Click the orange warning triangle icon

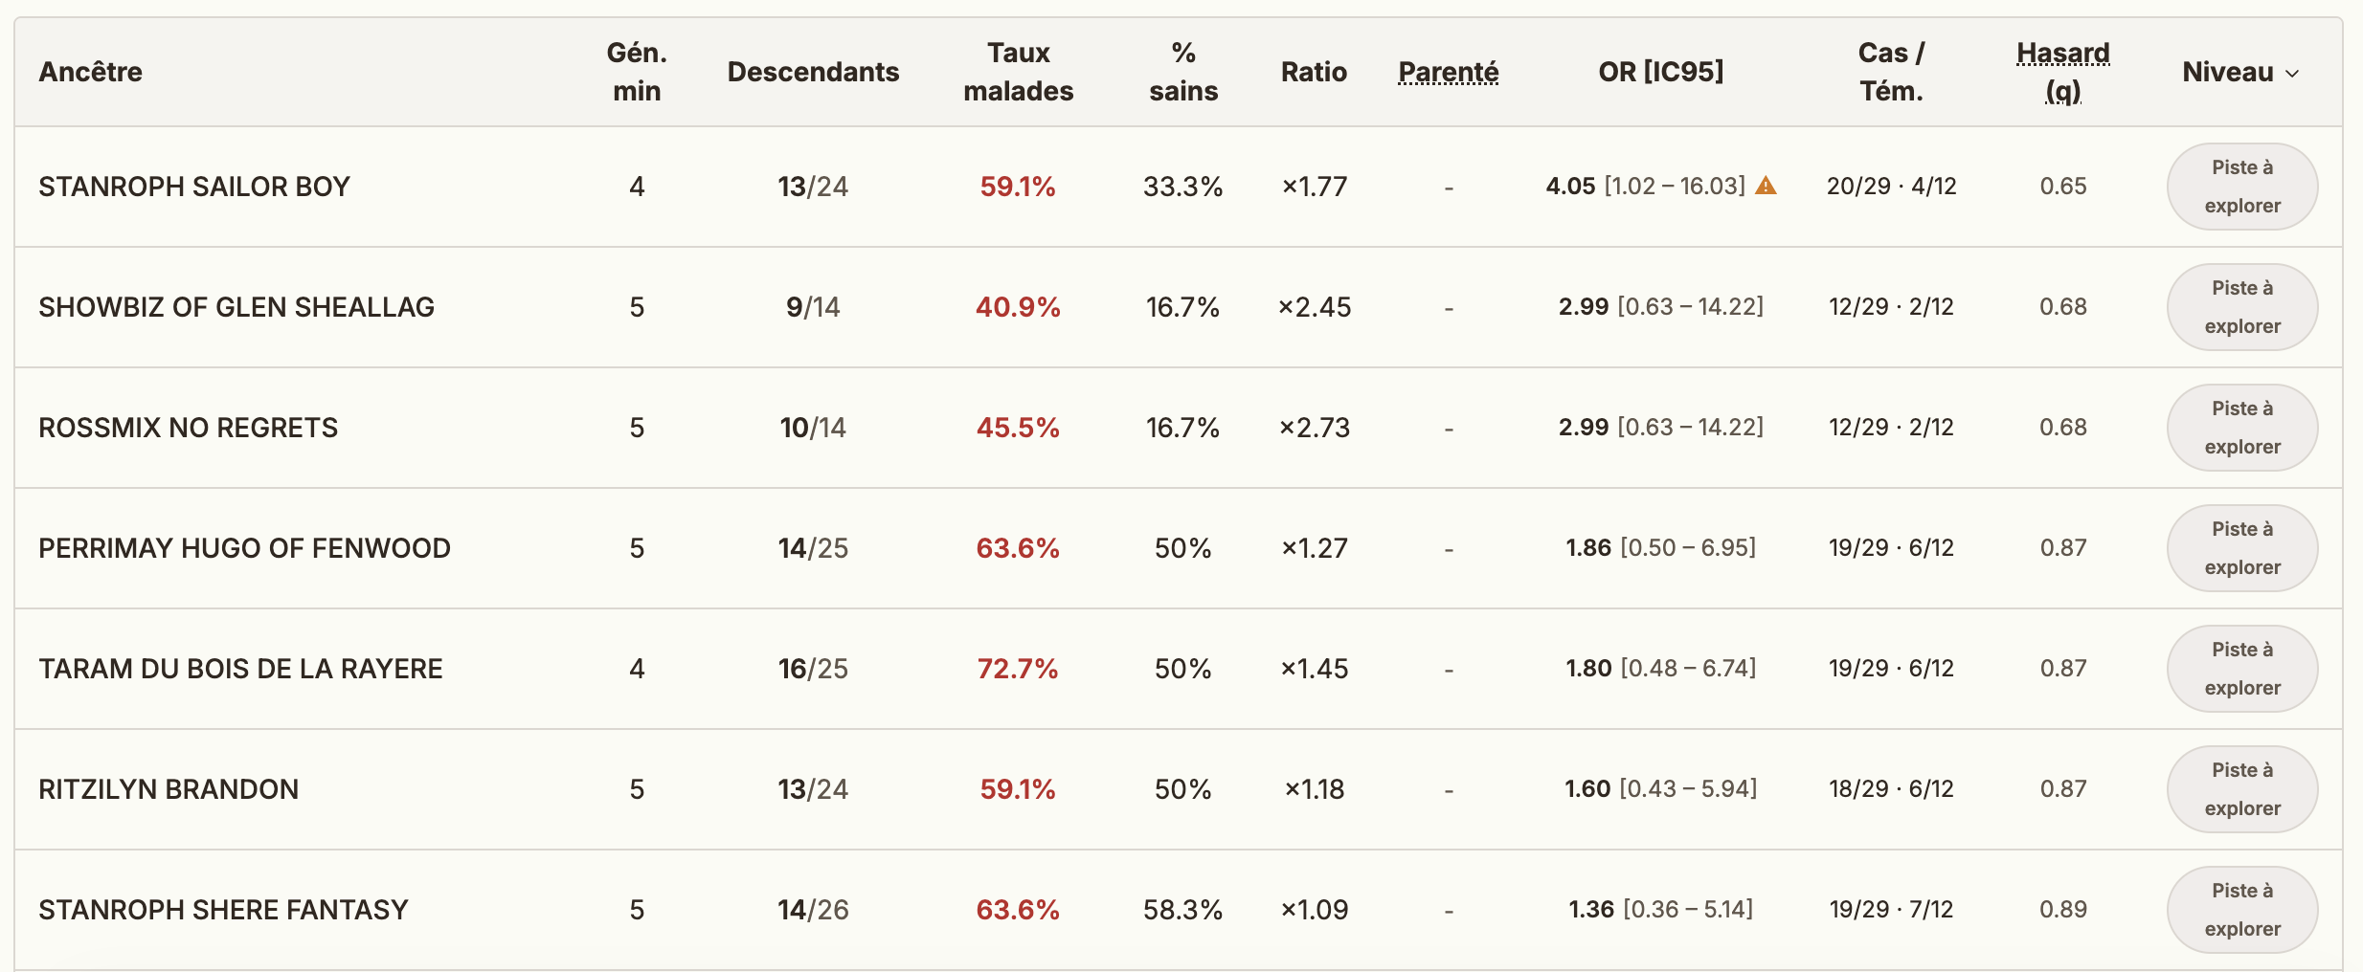click(x=1766, y=187)
